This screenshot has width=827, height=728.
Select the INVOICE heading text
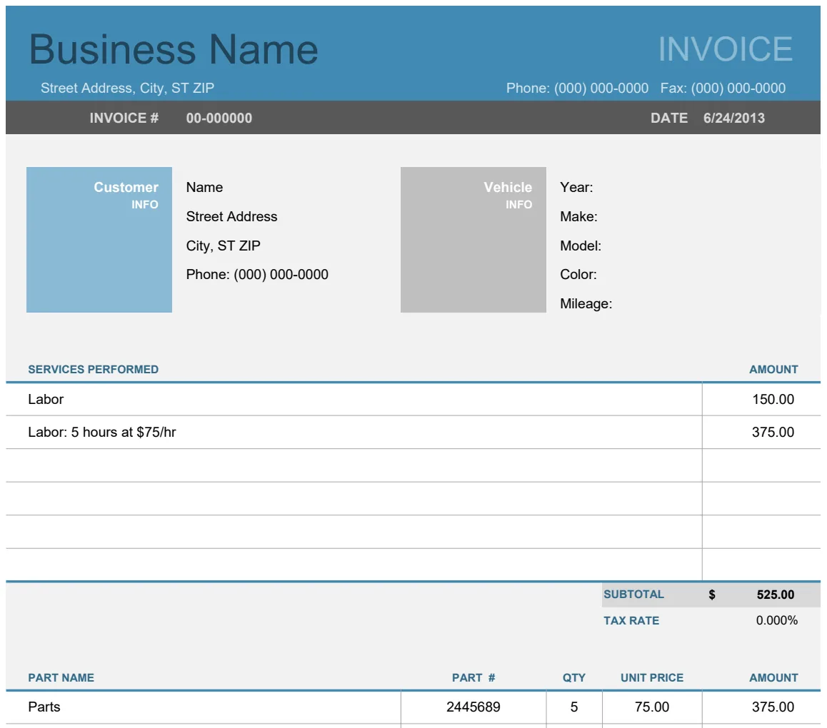pyautogui.click(x=725, y=49)
